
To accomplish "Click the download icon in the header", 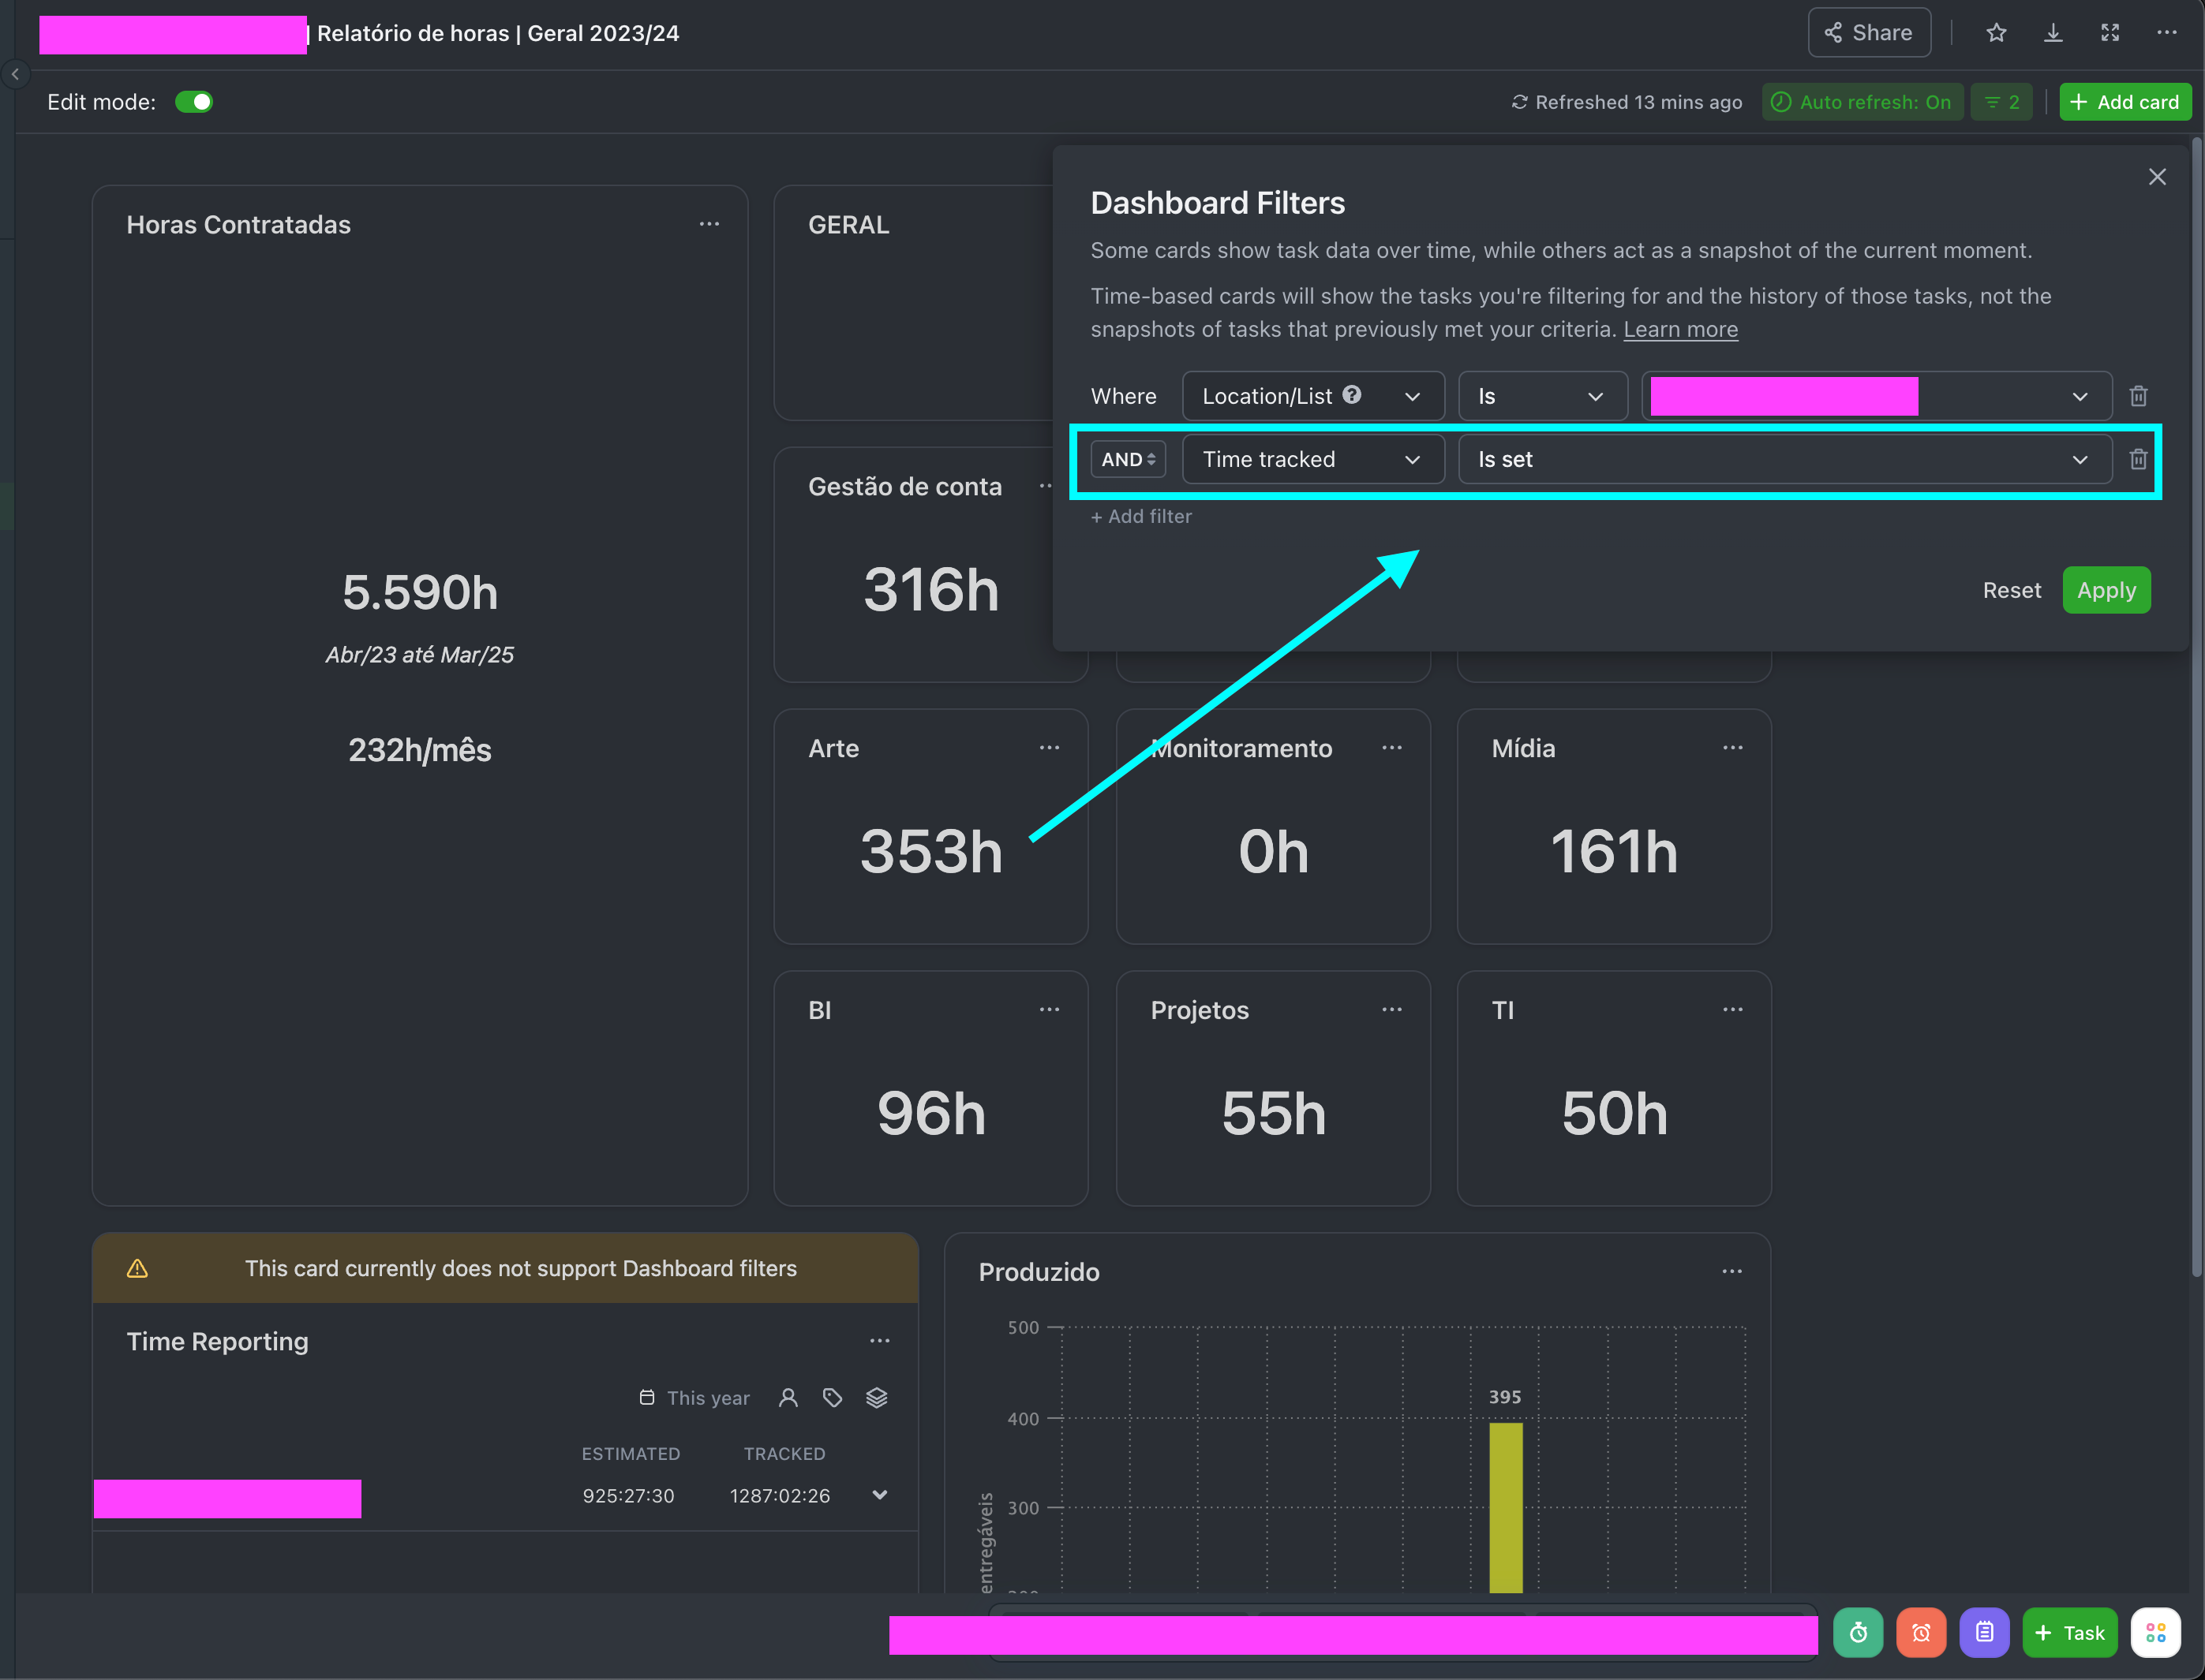I will (2053, 33).
